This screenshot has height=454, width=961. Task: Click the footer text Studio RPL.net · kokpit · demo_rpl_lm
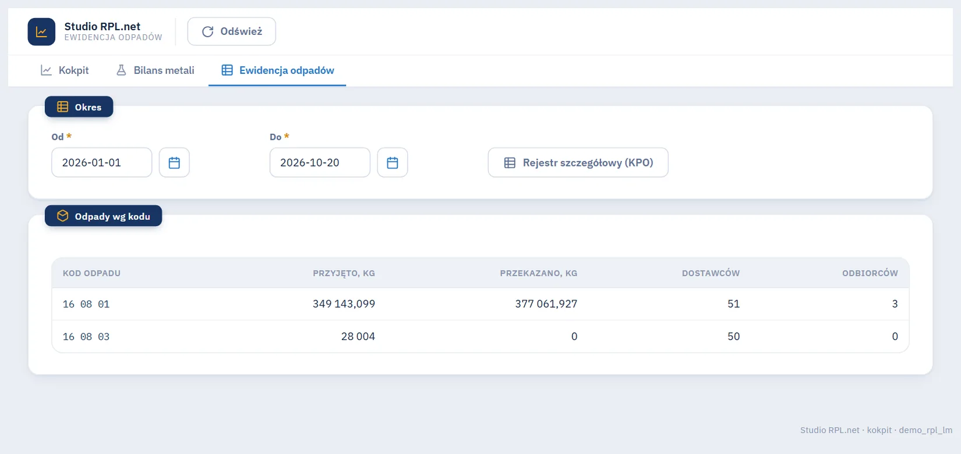pyautogui.click(x=876, y=430)
